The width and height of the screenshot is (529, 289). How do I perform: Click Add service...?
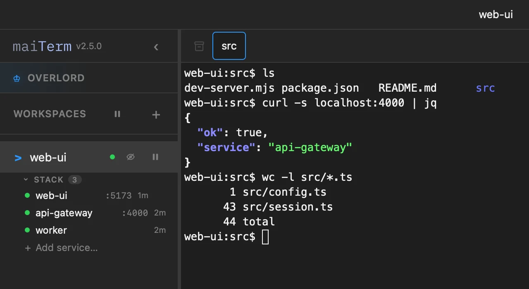pos(62,248)
